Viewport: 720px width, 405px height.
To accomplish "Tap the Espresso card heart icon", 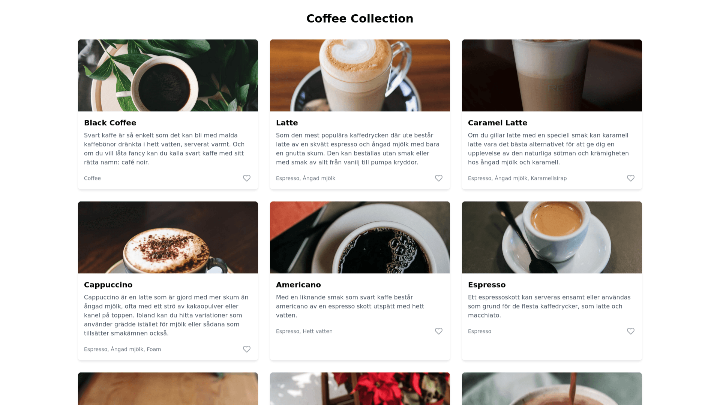I will pyautogui.click(x=631, y=331).
